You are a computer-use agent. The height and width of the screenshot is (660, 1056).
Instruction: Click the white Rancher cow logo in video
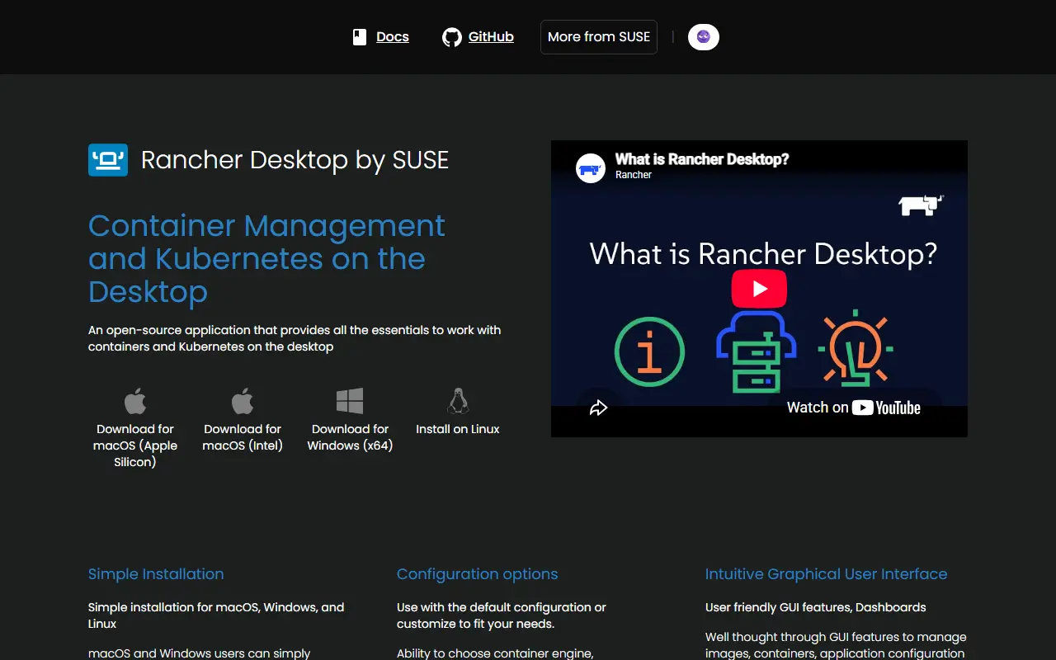[x=921, y=205]
